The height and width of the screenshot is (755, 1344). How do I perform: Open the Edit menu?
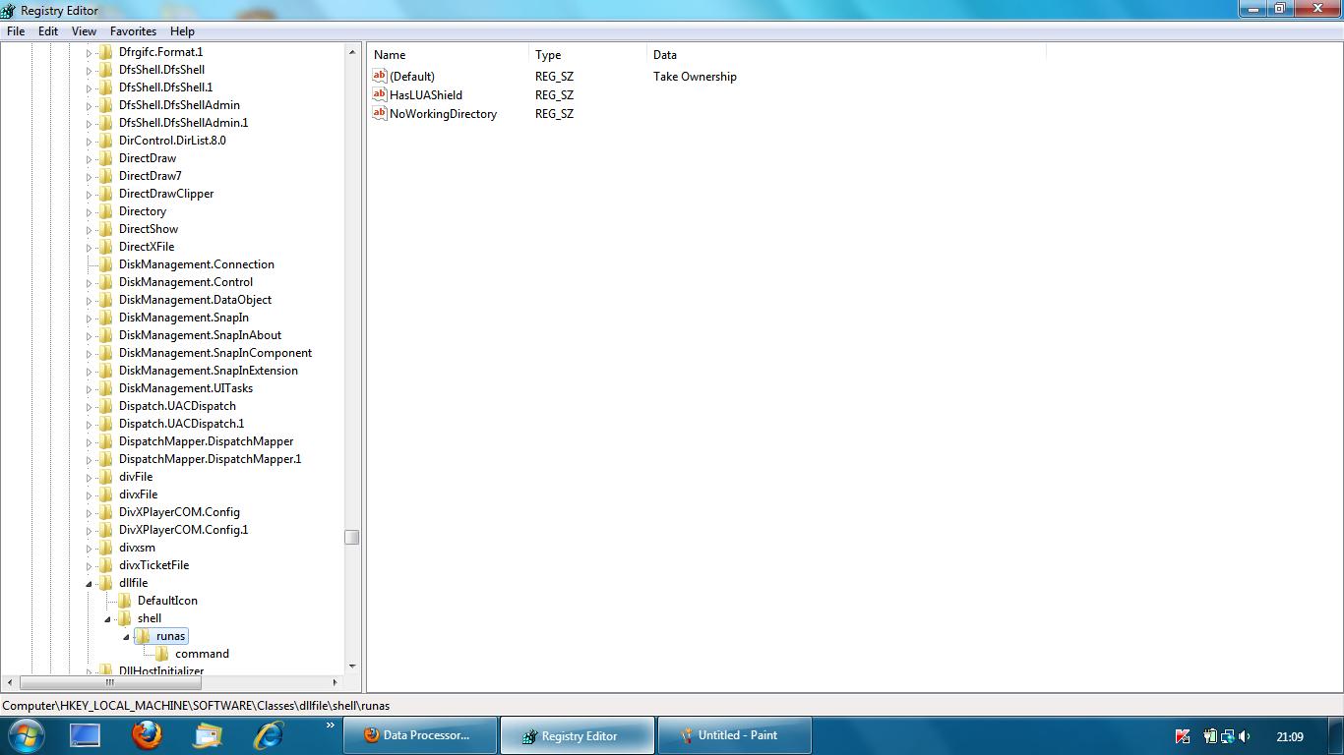coord(48,31)
